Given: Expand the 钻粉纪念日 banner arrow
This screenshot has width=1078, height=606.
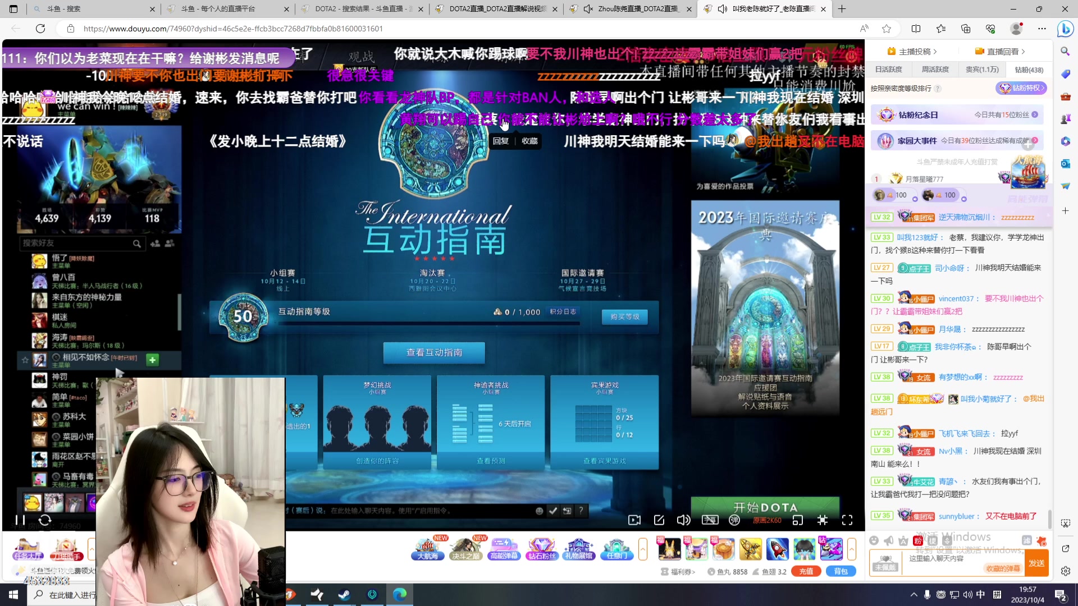Looking at the screenshot, I should (1035, 114).
